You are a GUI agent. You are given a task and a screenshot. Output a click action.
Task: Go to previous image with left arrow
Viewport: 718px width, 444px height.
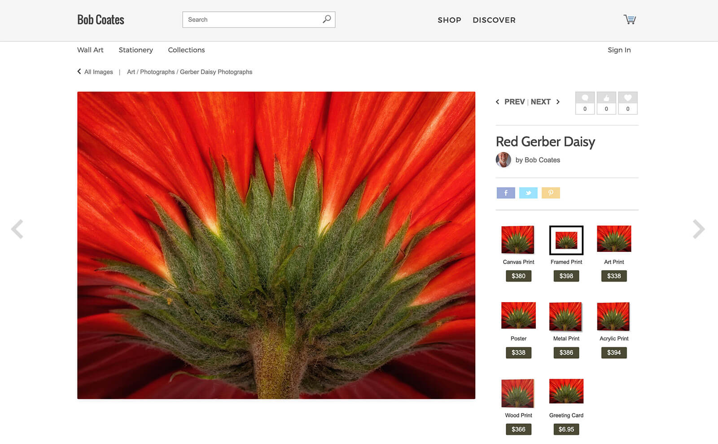[18, 229]
